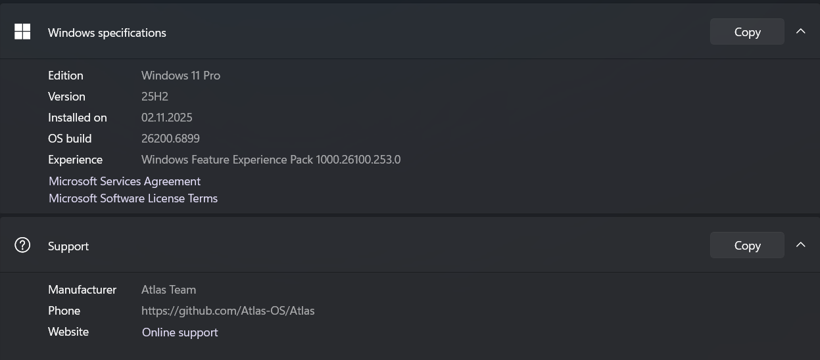Click the Manufacturer field label
820x360 pixels.
pos(82,290)
